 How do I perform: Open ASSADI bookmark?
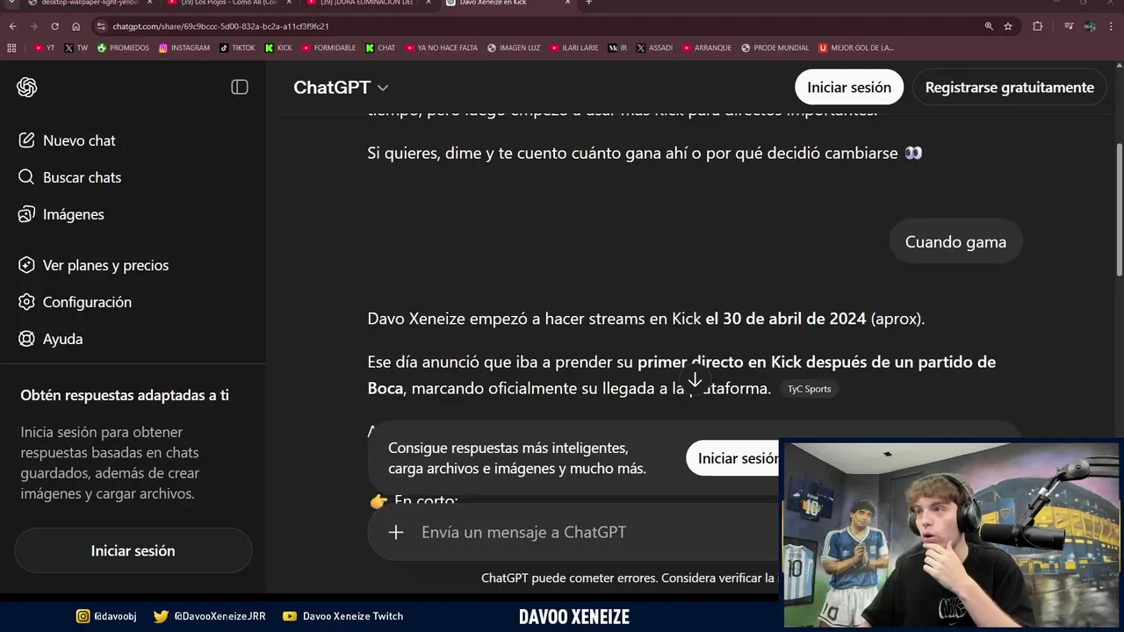coord(654,47)
